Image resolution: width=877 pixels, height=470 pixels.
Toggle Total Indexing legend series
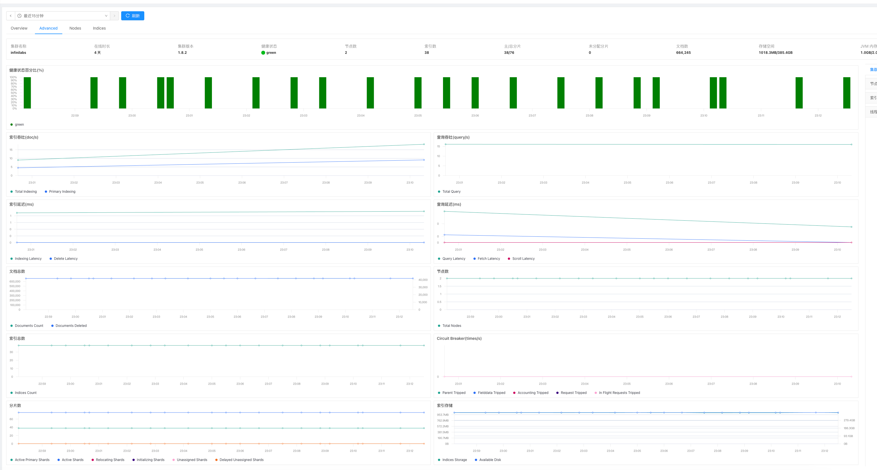[26, 192]
